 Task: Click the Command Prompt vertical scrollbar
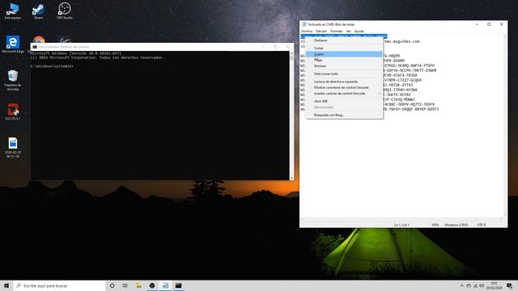(291, 116)
